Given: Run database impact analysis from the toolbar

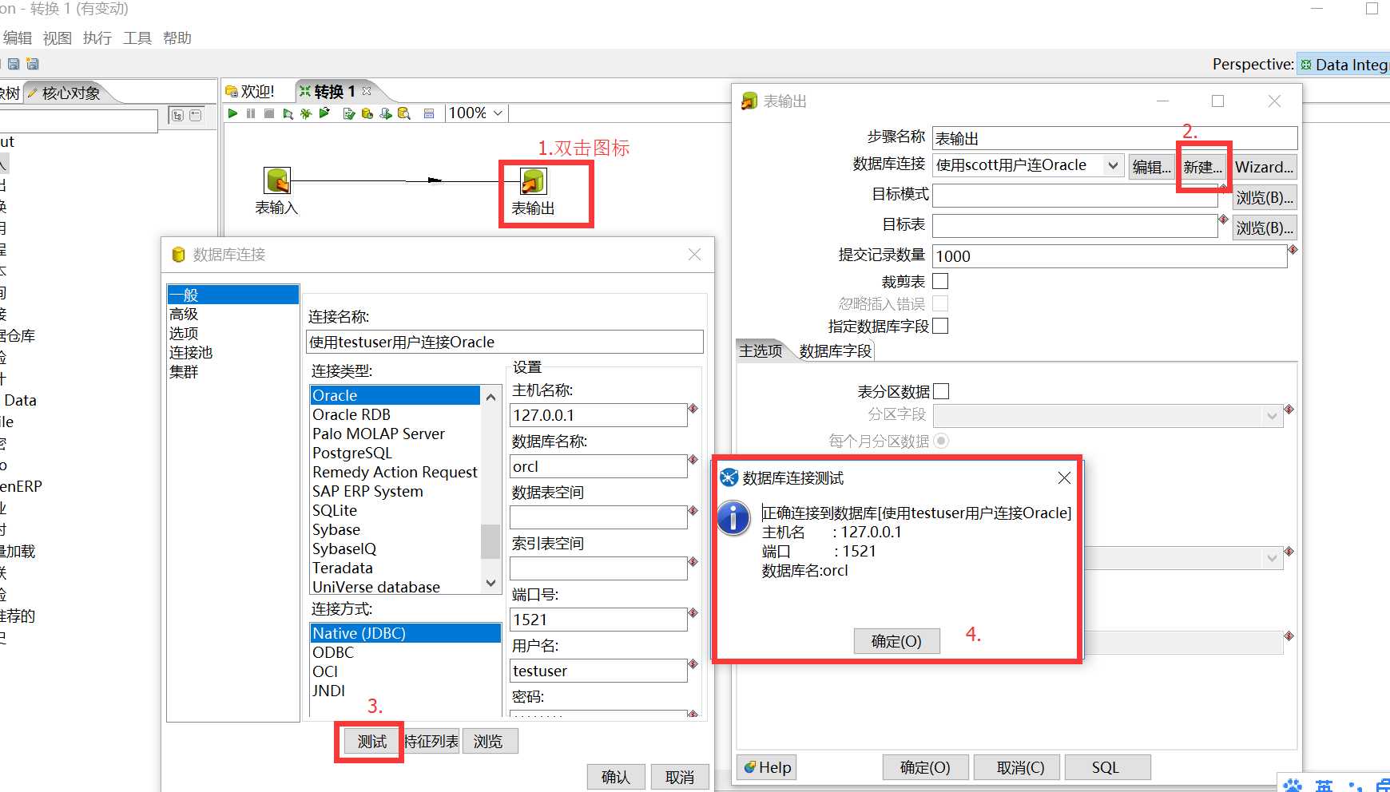Looking at the screenshot, I should point(367,113).
